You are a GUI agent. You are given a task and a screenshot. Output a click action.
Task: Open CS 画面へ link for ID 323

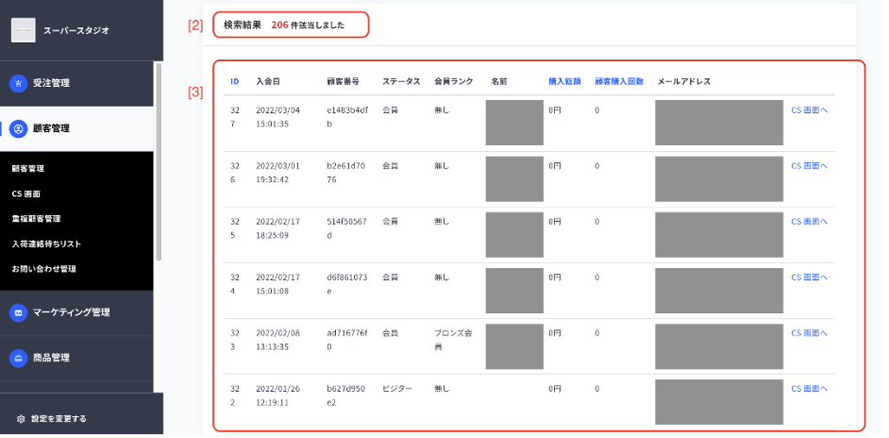[810, 333]
